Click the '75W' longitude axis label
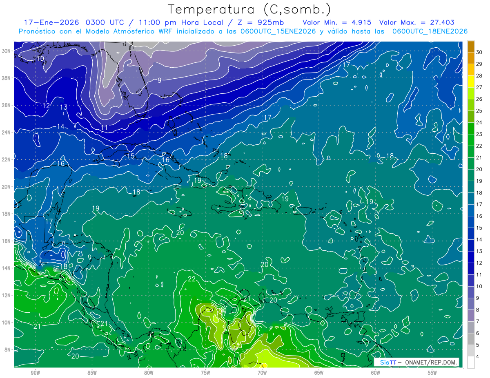Screen dimensions: 490x378 [205, 373]
